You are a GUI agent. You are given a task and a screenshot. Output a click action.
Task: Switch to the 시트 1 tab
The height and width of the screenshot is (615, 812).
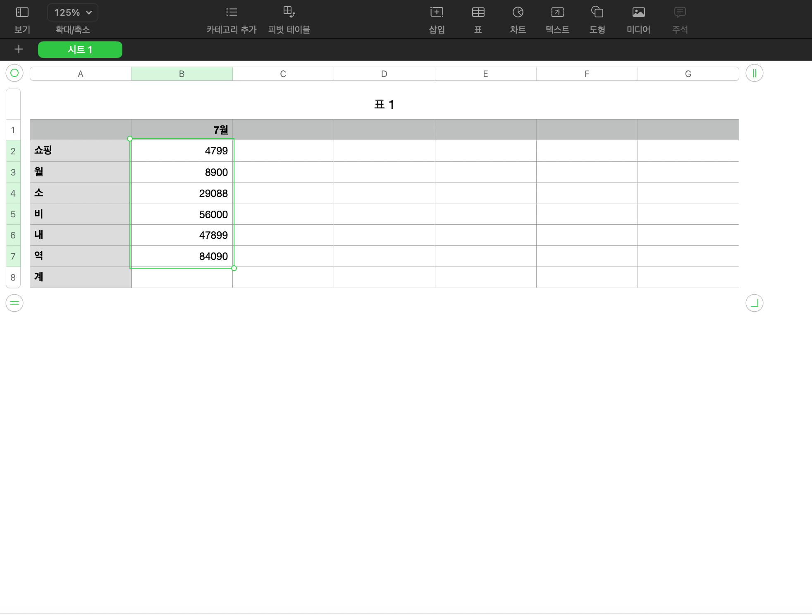(x=80, y=50)
